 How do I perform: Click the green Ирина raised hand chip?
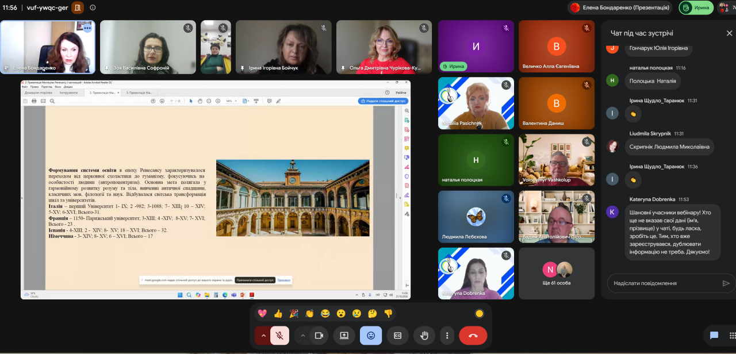(x=696, y=7)
